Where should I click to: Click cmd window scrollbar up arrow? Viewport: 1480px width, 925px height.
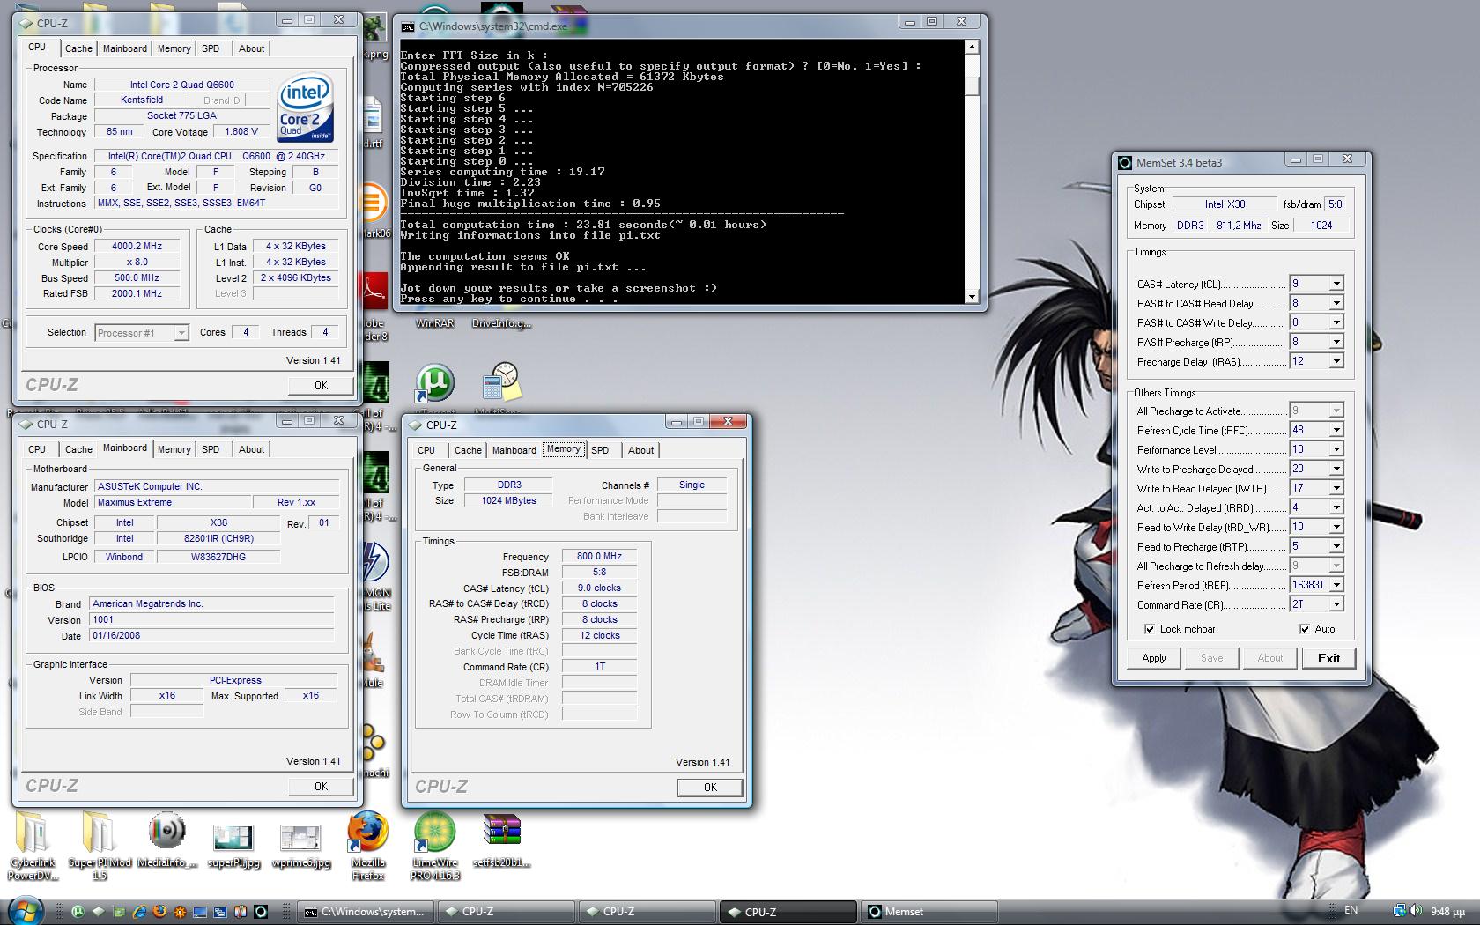(x=972, y=47)
